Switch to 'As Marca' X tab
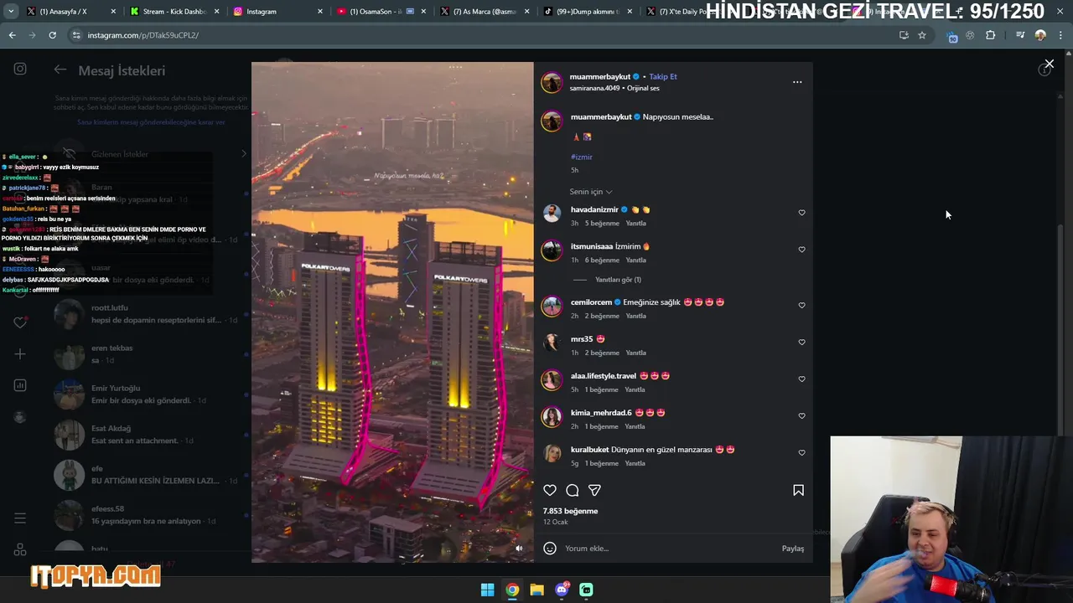The width and height of the screenshot is (1073, 603). (x=485, y=12)
